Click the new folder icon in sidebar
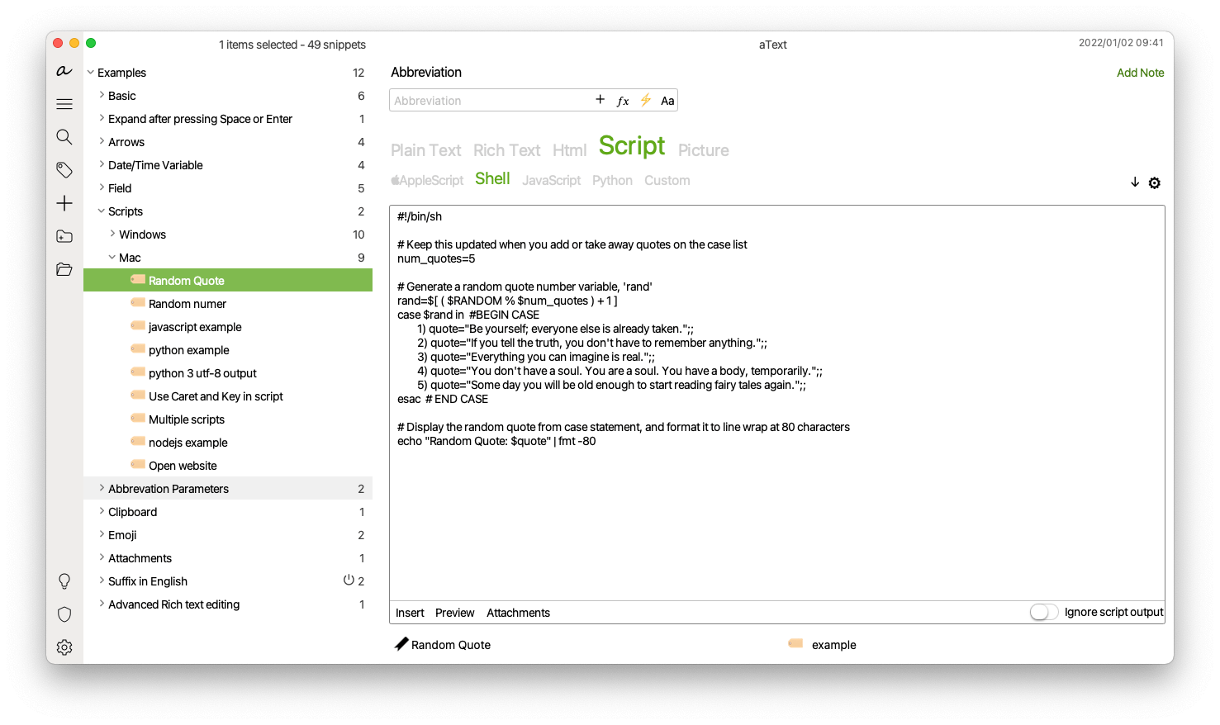The image size is (1220, 725). click(x=64, y=236)
